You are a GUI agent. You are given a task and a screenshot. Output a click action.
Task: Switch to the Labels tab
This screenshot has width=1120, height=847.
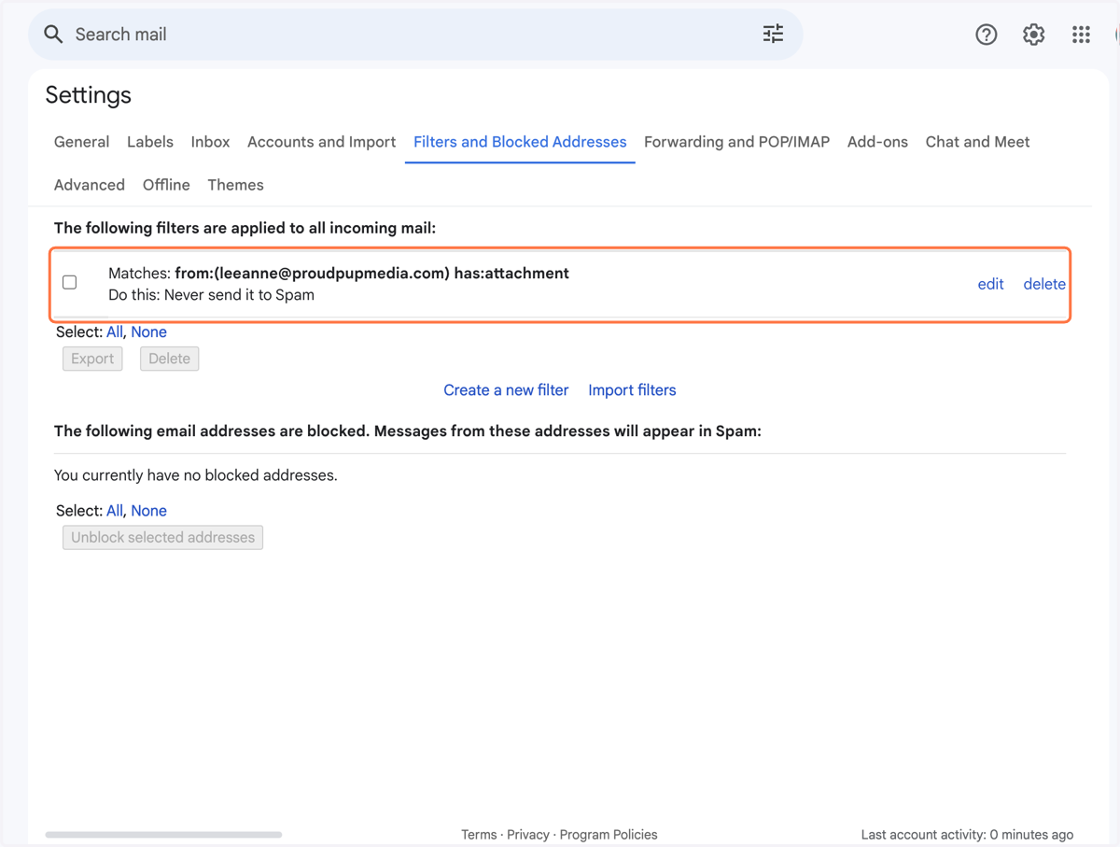(x=150, y=142)
